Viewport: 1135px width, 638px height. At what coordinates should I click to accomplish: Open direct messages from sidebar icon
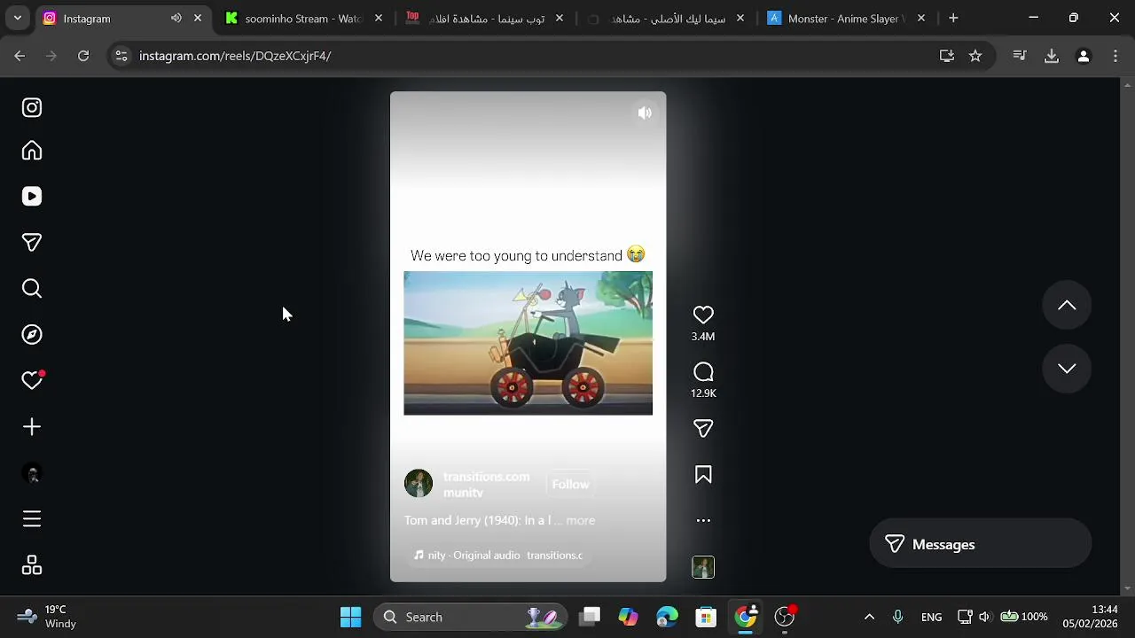(32, 243)
